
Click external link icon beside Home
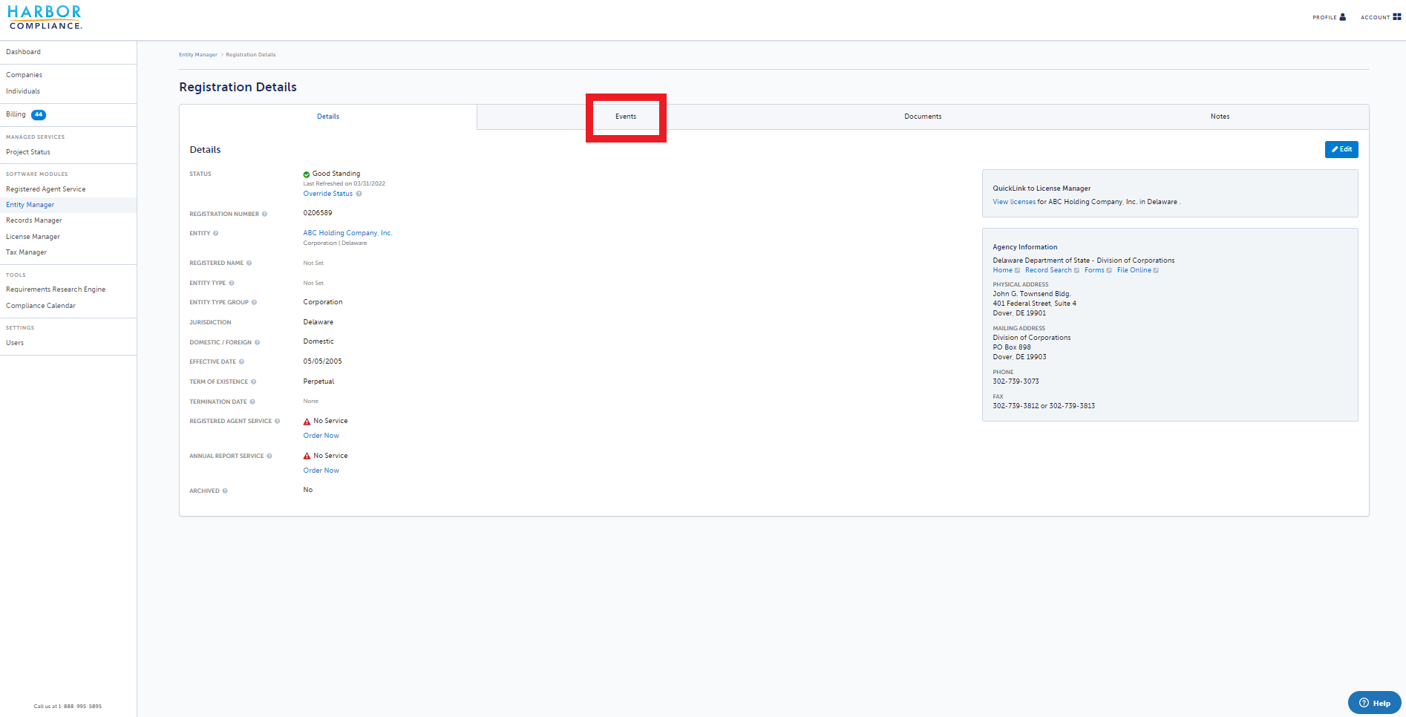1018,270
